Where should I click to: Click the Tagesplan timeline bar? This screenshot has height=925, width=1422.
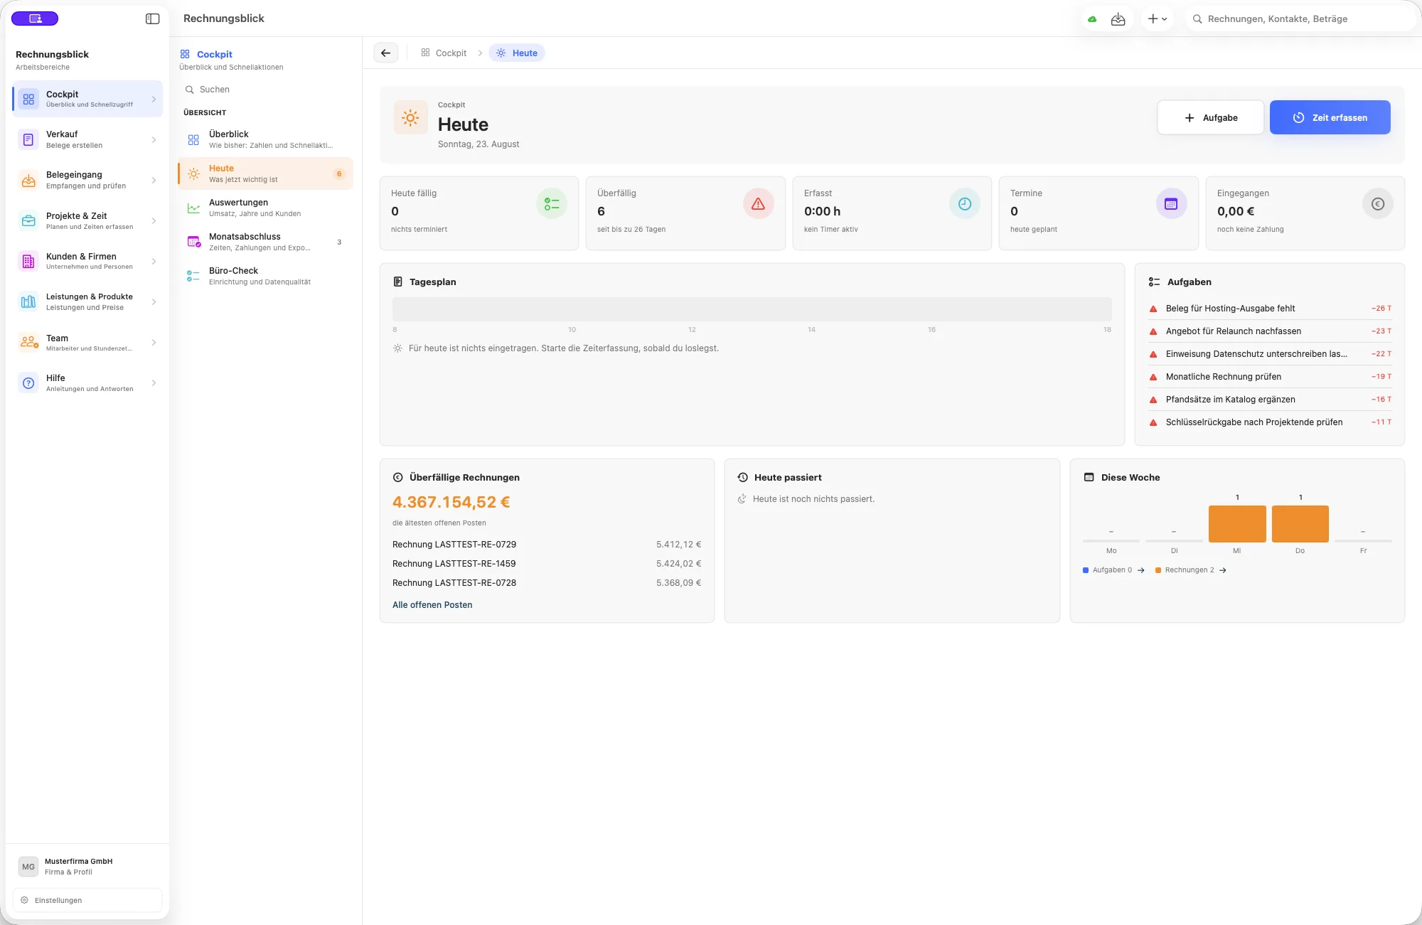[752, 309]
